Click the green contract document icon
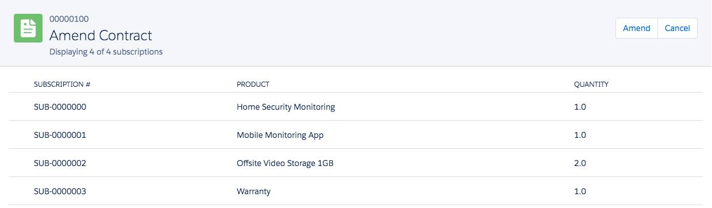This screenshot has width=712, height=208. pos(28,28)
